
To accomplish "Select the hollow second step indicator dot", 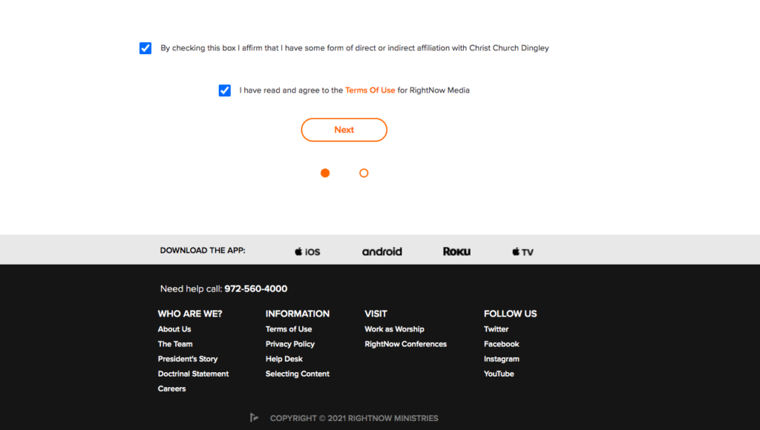I will click(364, 173).
